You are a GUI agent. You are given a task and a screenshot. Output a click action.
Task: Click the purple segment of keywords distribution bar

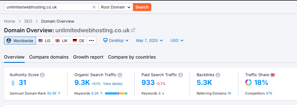click(x=118, y=93)
